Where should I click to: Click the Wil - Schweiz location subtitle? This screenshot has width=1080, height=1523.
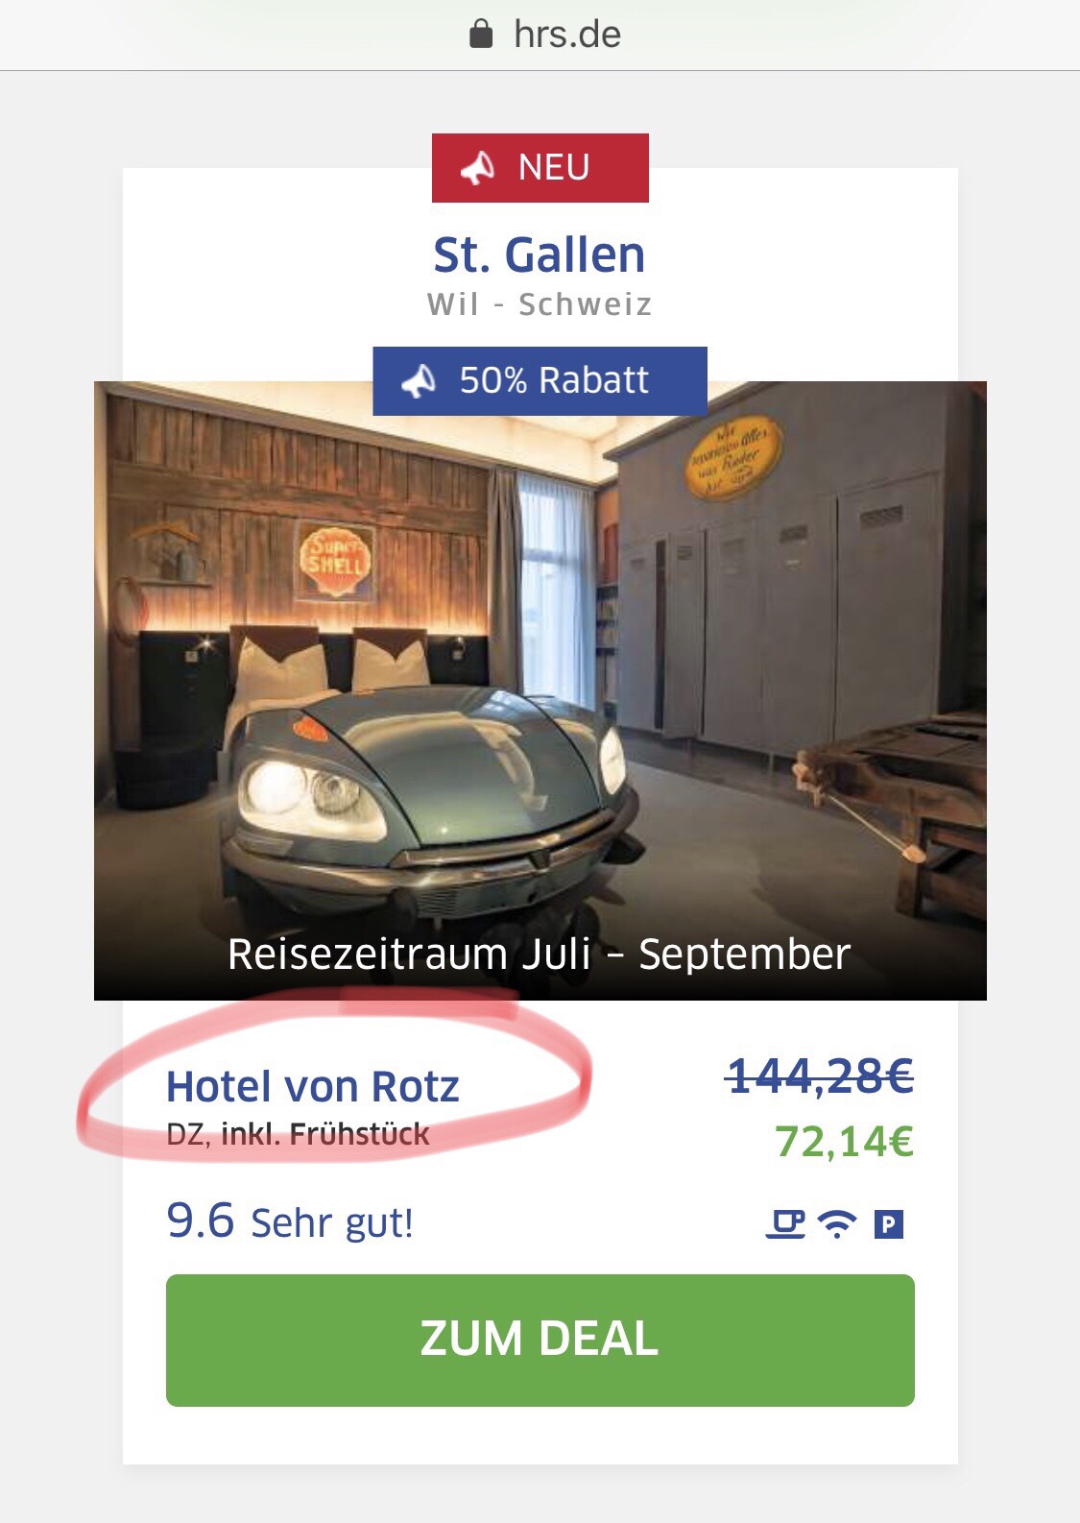(x=540, y=304)
